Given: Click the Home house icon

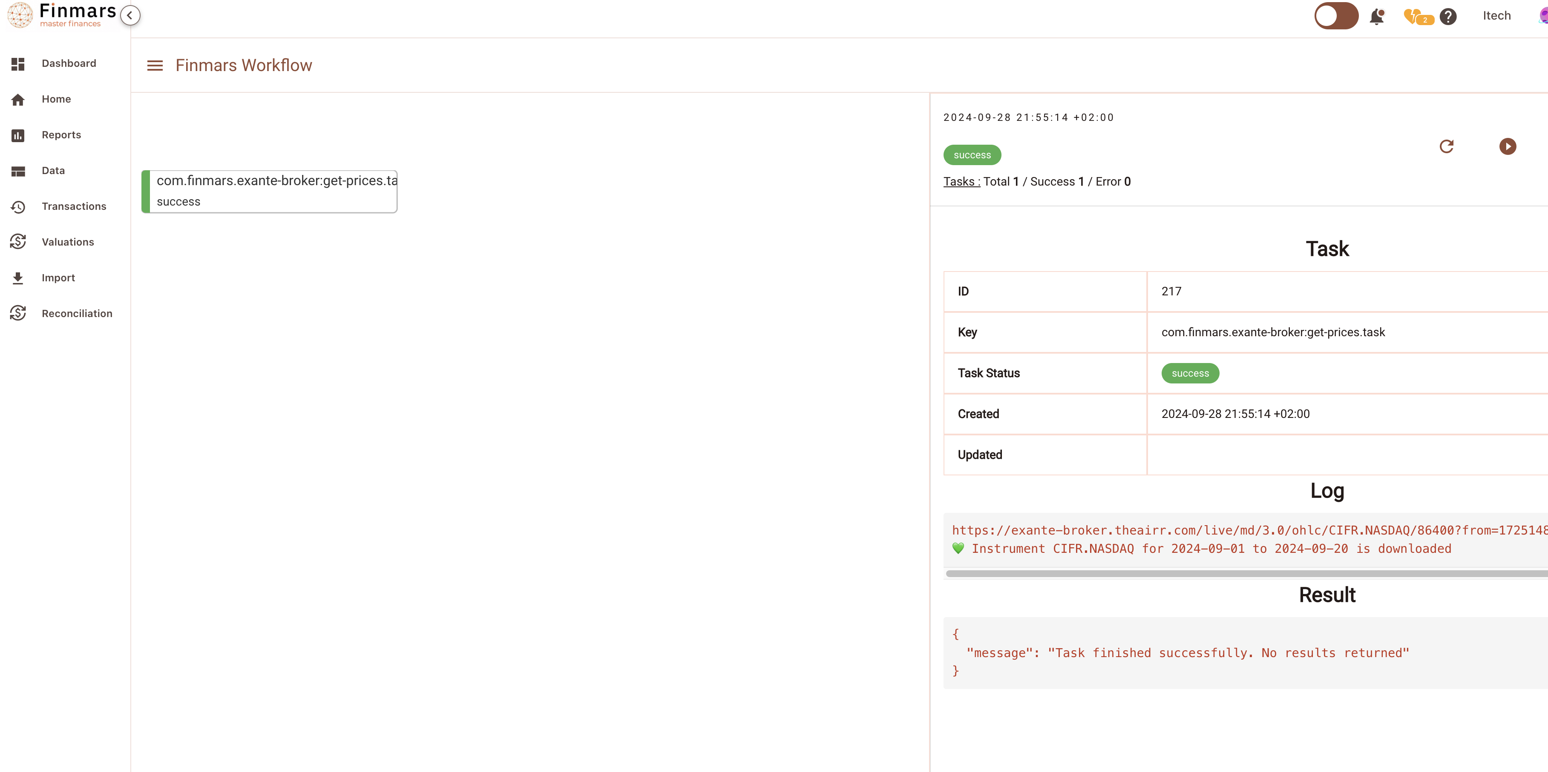Looking at the screenshot, I should pos(18,100).
